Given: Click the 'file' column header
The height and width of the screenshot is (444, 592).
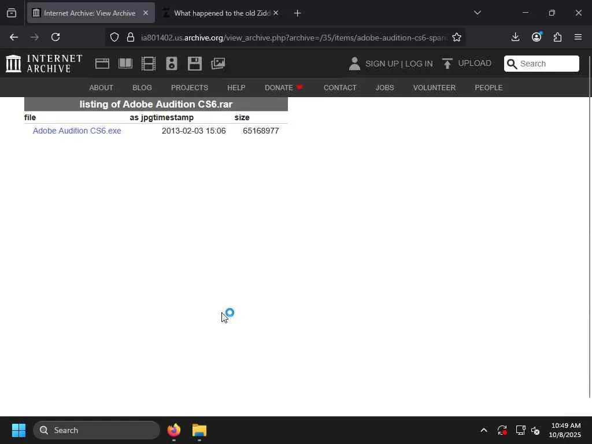Looking at the screenshot, I should pos(30,117).
